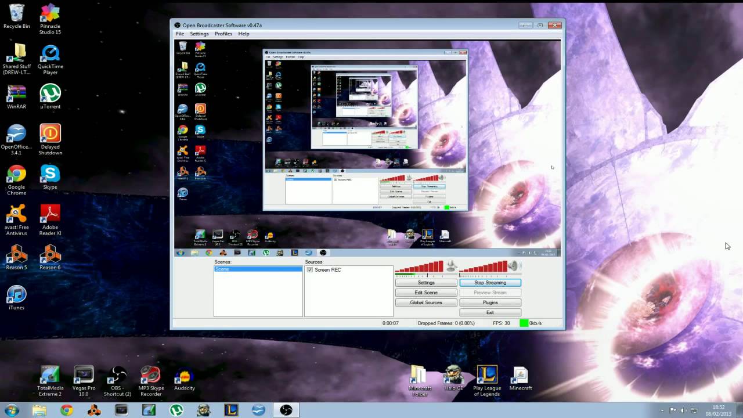This screenshot has width=743, height=418.
Task: Open the taskbar clock showing 18:52
Action: pyautogui.click(x=719, y=410)
